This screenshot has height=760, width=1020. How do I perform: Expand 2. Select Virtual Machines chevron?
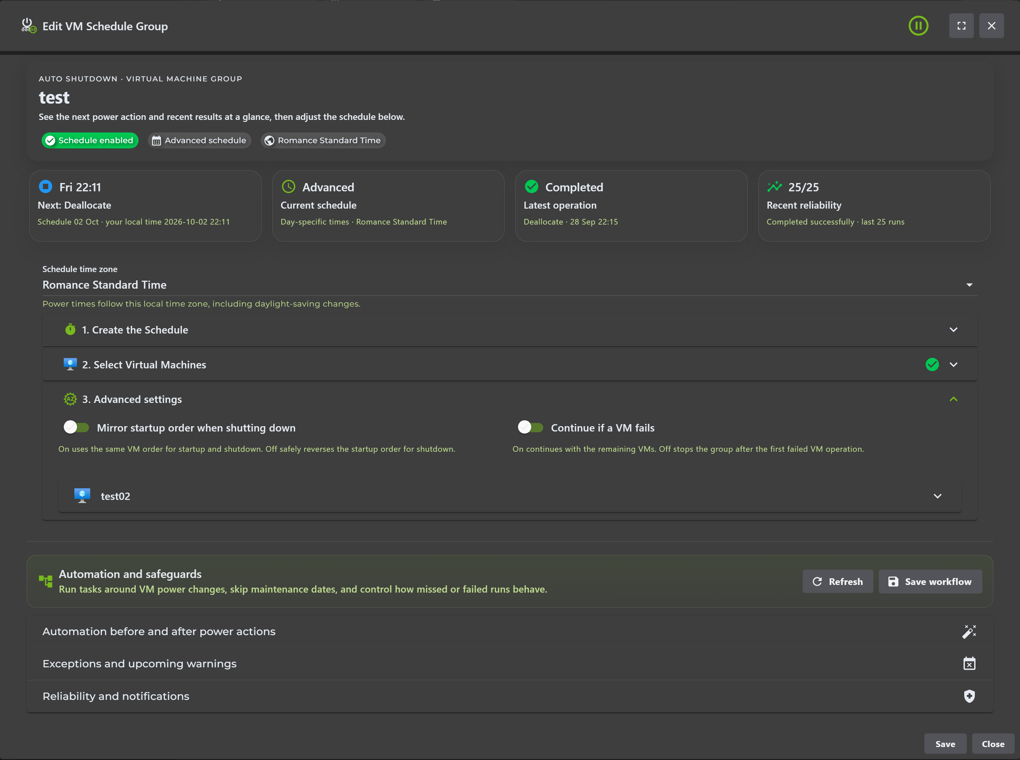pos(953,364)
